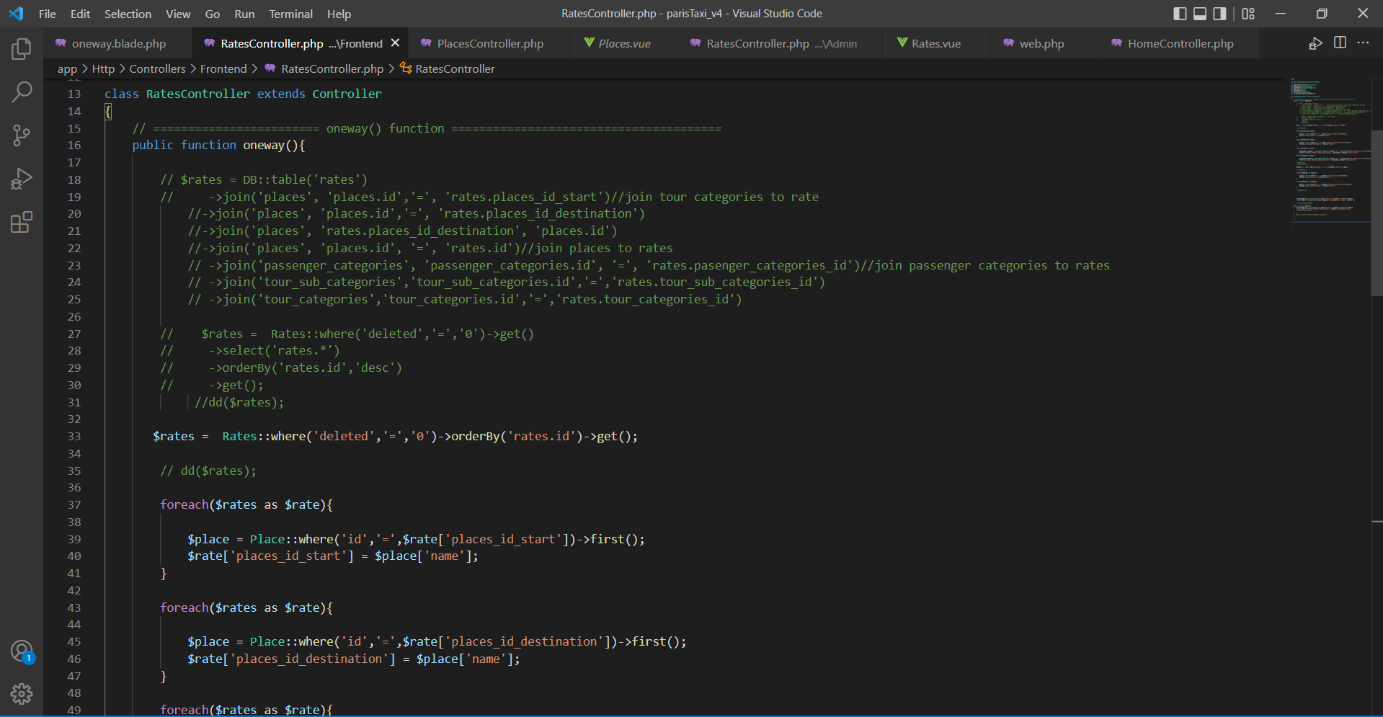This screenshot has height=717, width=1383.
Task: Open Customize Layout options
Action: (x=1248, y=14)
